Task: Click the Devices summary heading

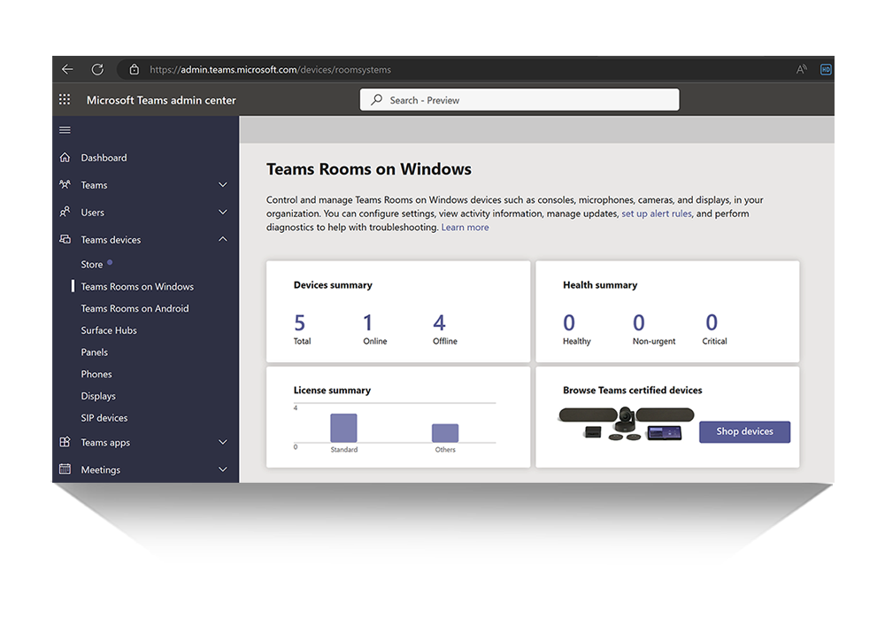Action: tap(333, 285)
